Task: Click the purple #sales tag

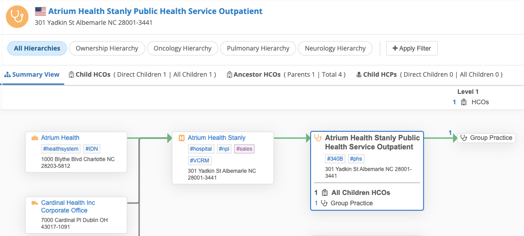Action: pos(244,149)
